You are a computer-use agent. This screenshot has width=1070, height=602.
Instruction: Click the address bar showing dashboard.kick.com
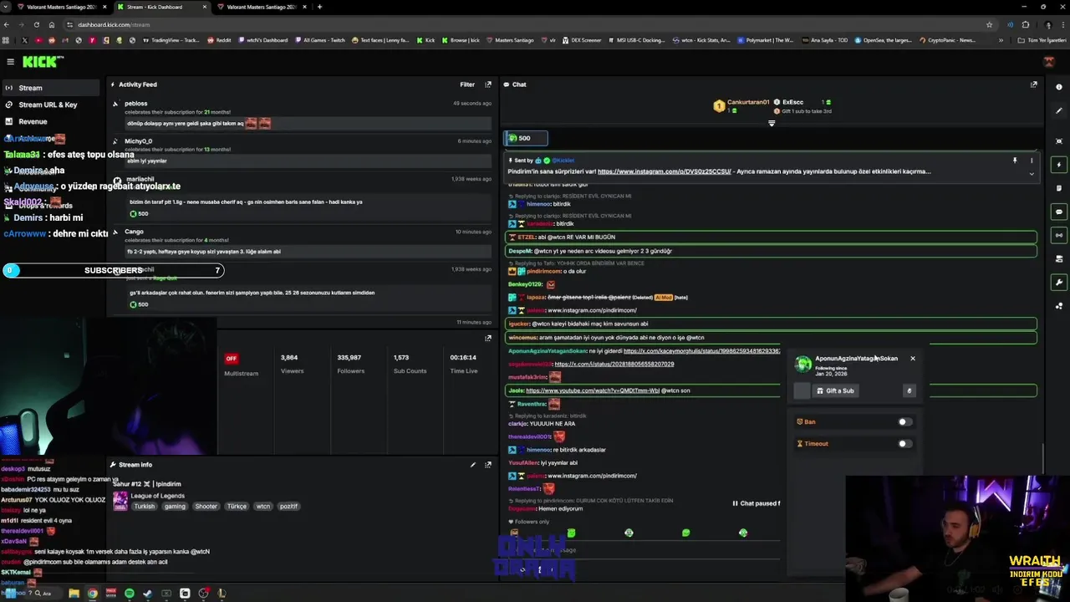point(114,25)
